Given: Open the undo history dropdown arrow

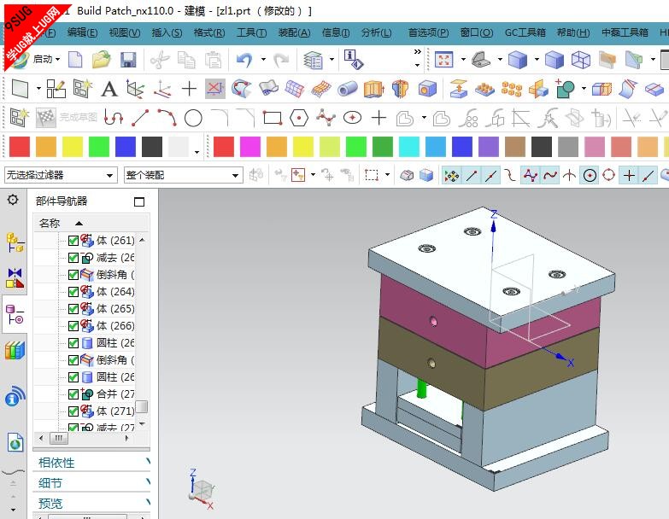Looking at the screenshot, I should pyautogui.click(x=263, y=60).
